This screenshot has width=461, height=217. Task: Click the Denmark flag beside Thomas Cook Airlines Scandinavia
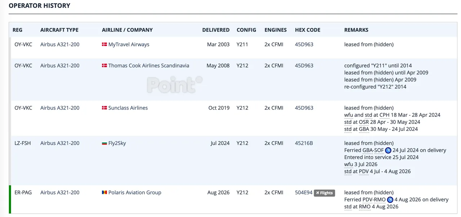pos(104,66)
